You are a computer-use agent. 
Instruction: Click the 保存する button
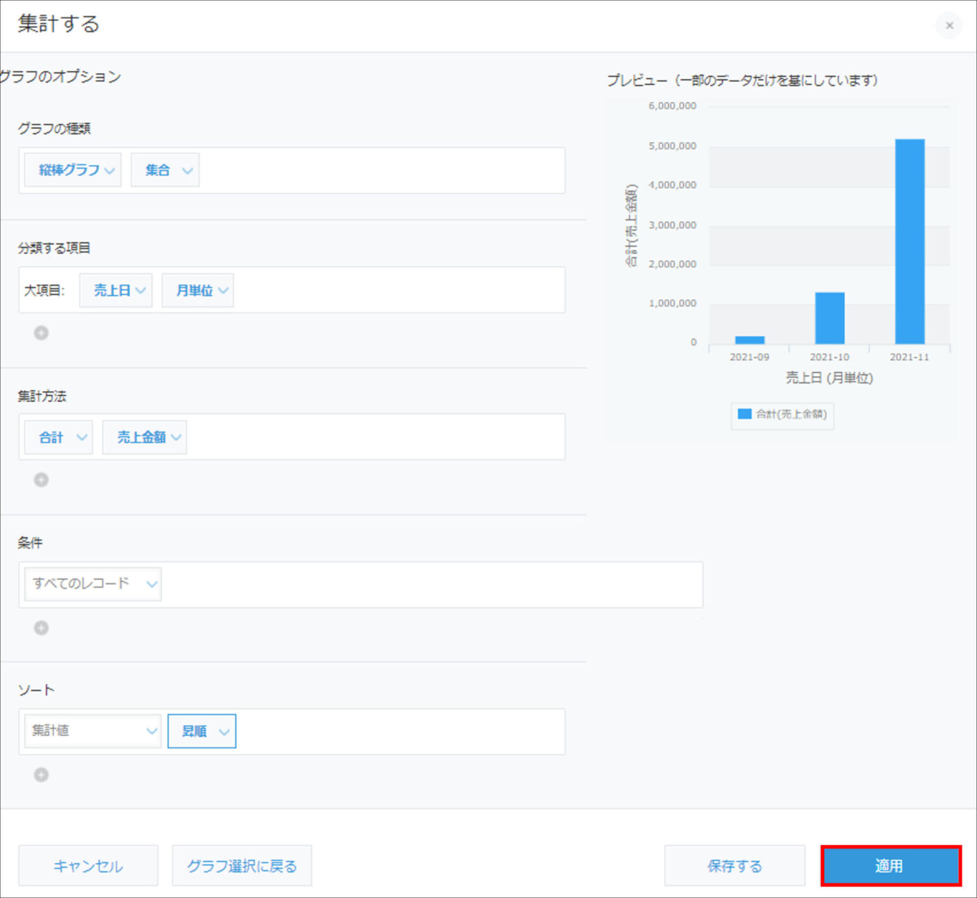[x=735, y=866]
